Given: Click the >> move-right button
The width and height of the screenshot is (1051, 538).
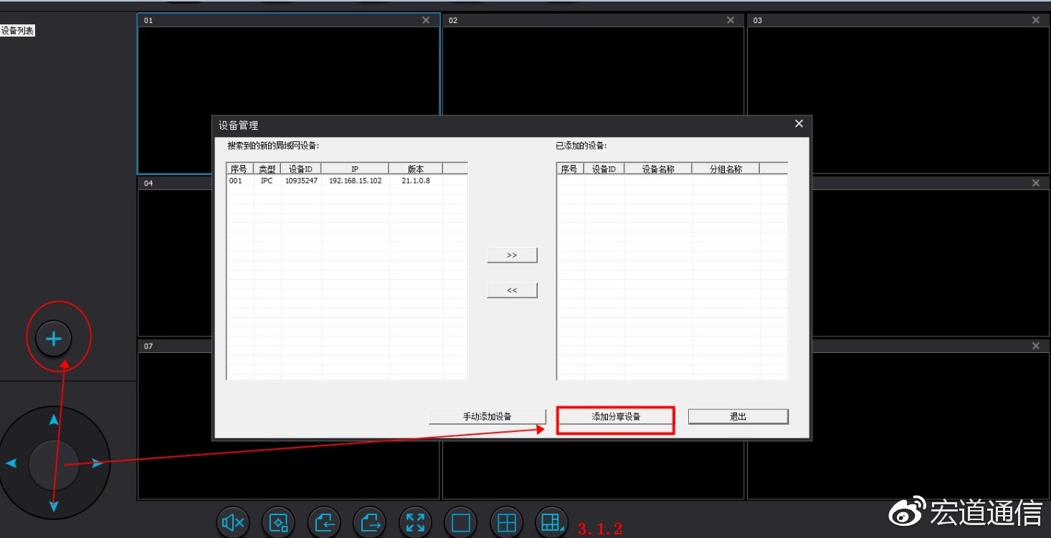Looking at the screenshot, I should 512,255.
